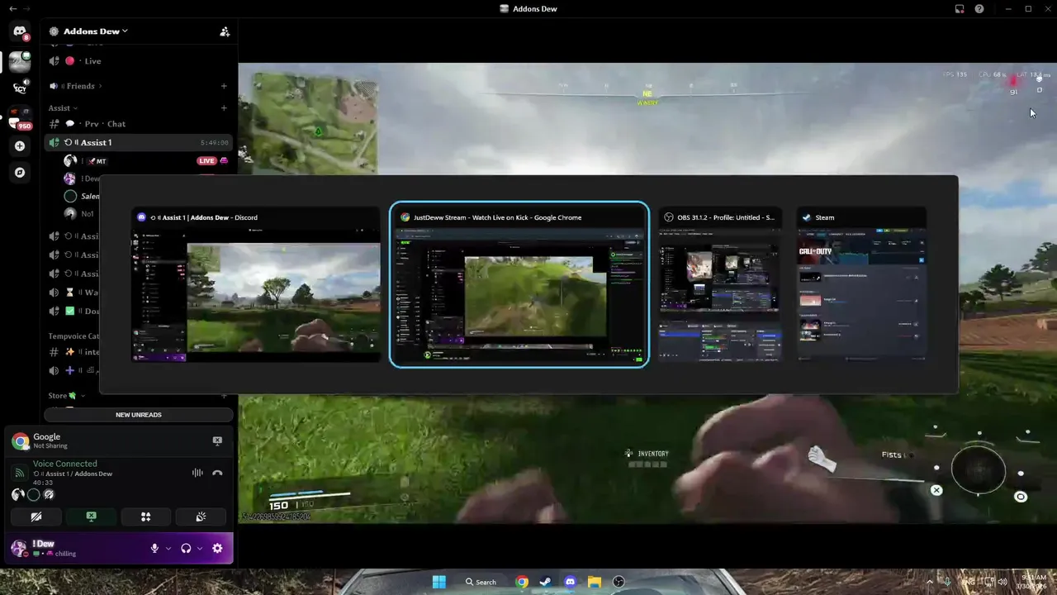Open Discord from taskbar

pyautogui.click(x=570, y=582)
